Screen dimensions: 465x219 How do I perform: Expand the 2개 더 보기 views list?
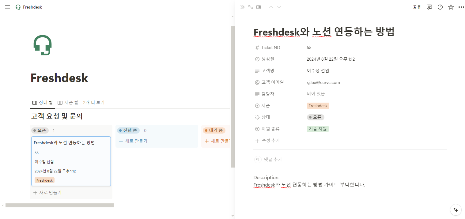point(94,103)
